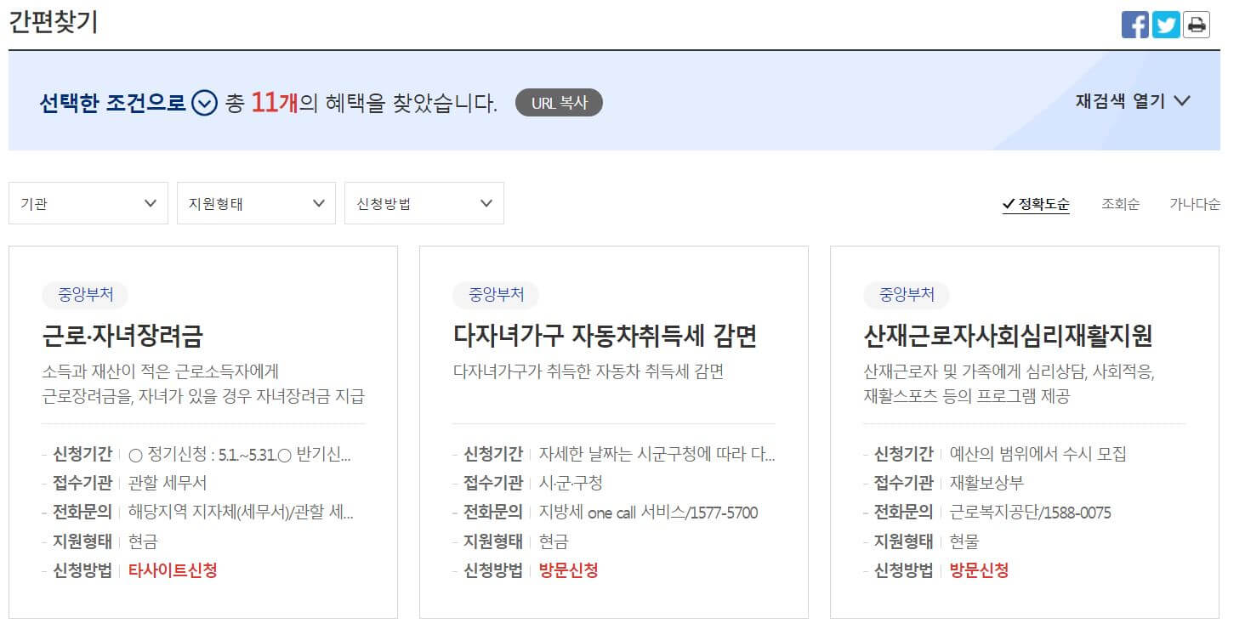Open the 신청방법 dropdown

[x=423, y=203]
